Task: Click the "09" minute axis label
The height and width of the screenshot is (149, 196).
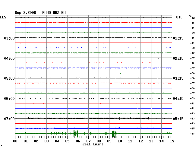Action: click(x=109, y=141)
